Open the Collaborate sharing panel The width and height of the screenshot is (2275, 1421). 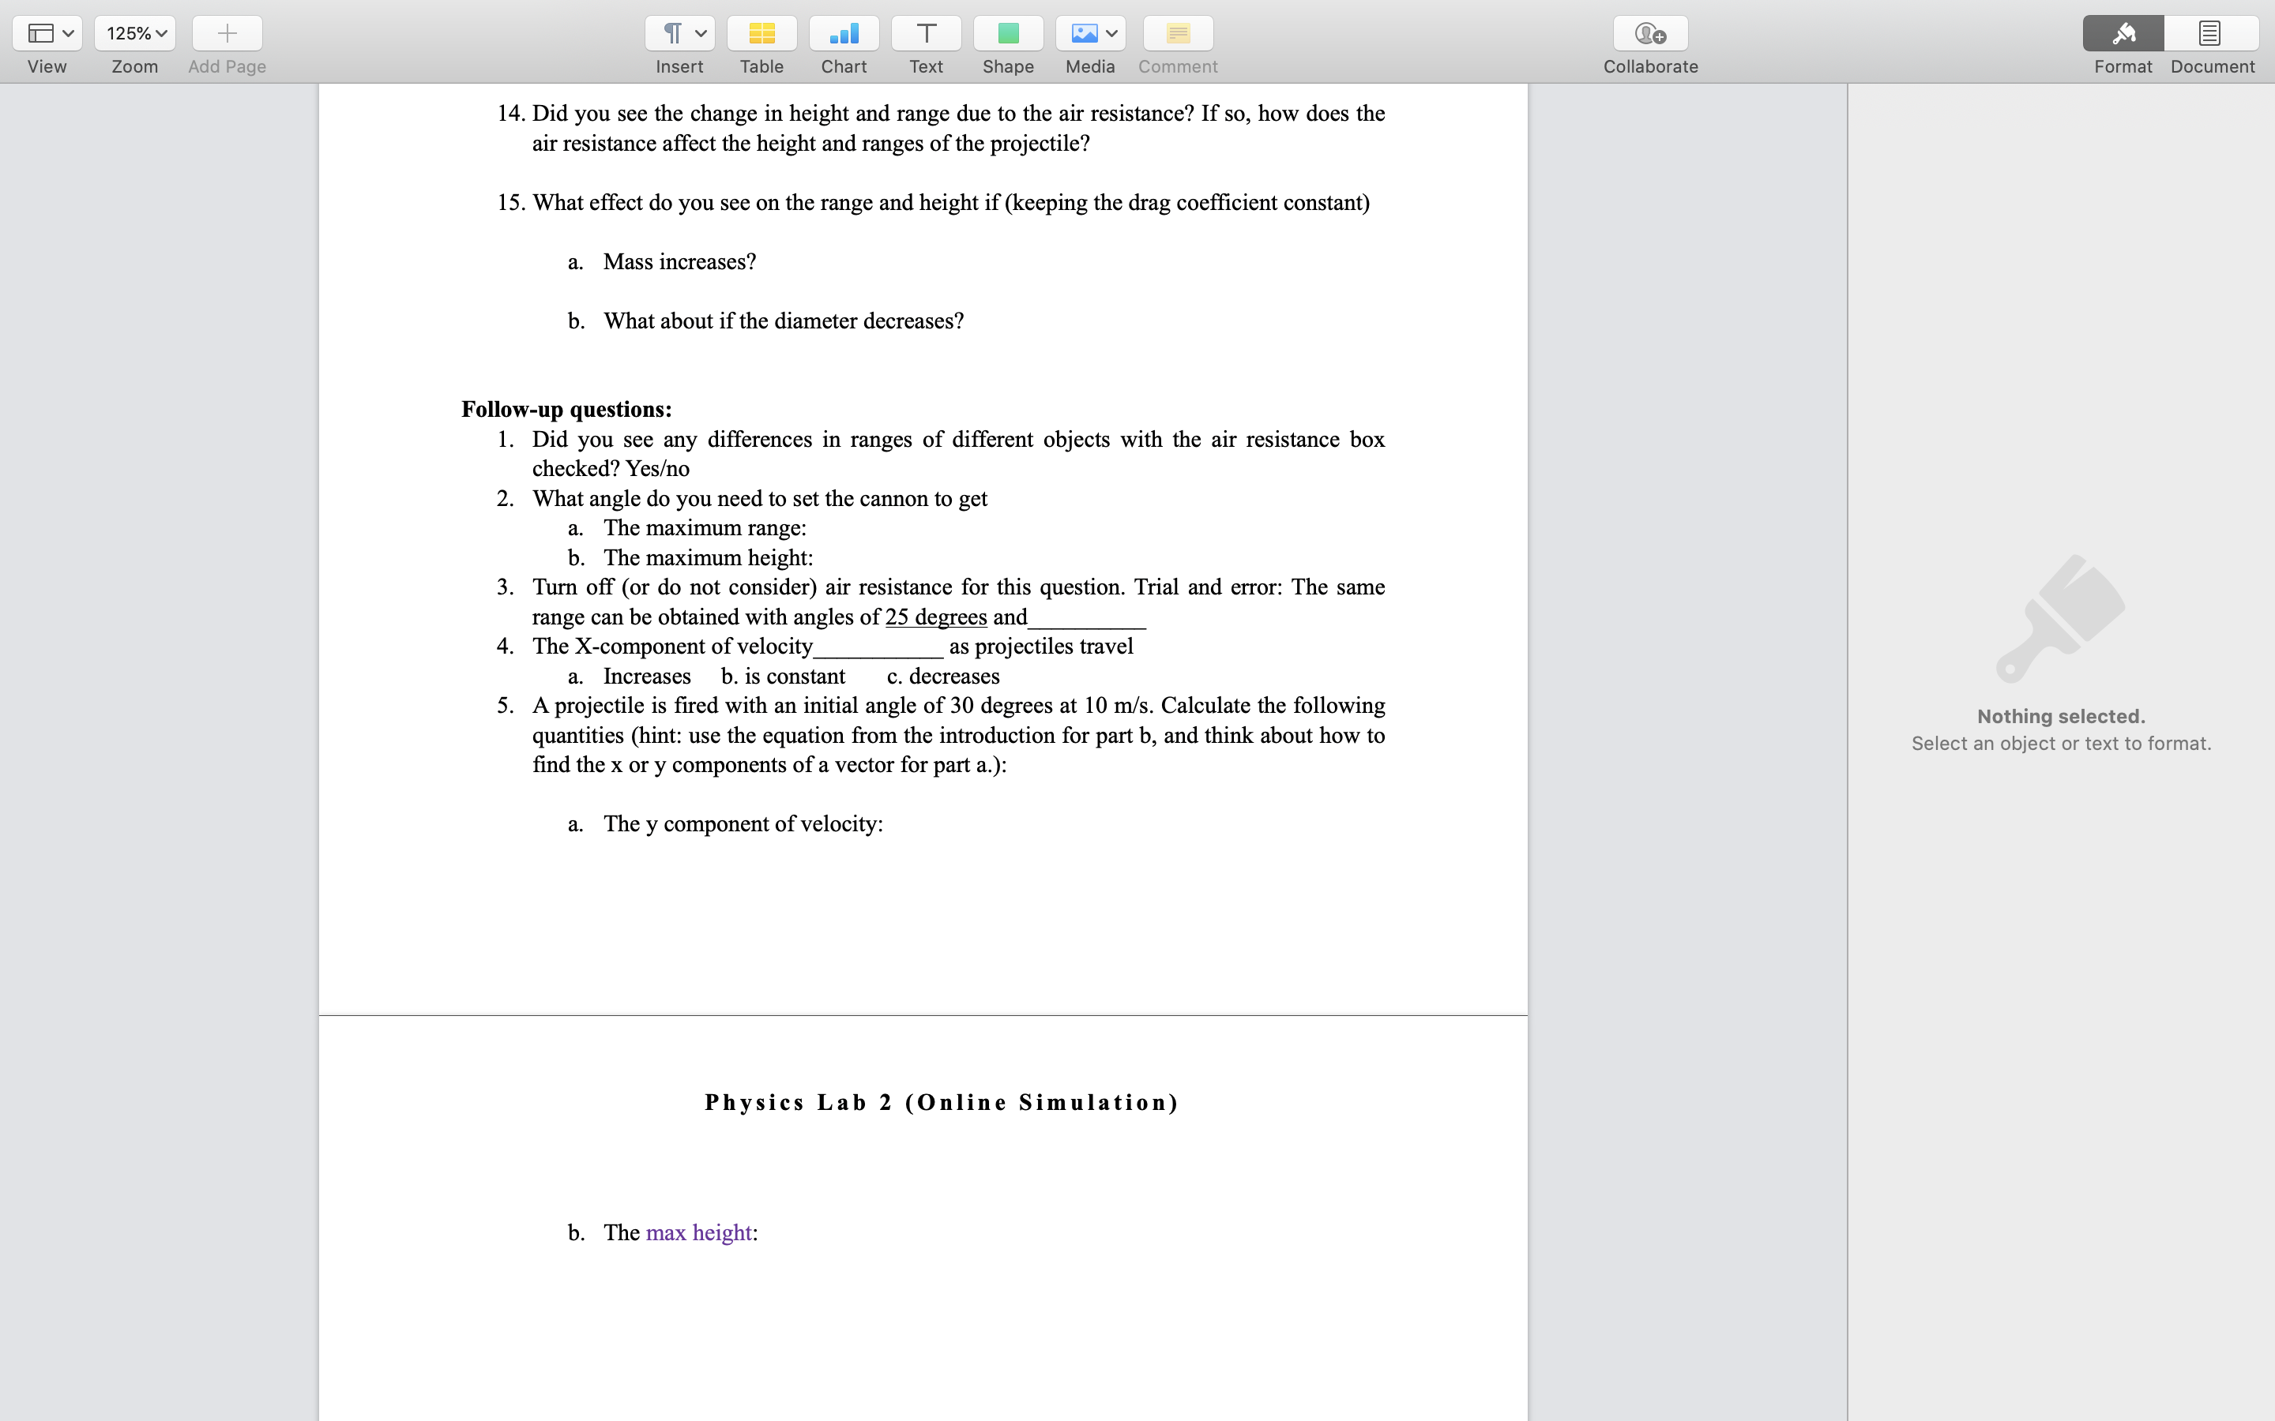coord(1650,33)
